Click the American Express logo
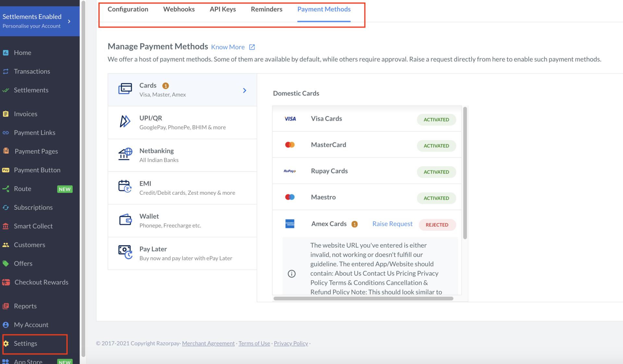 [x=290, y=224]
